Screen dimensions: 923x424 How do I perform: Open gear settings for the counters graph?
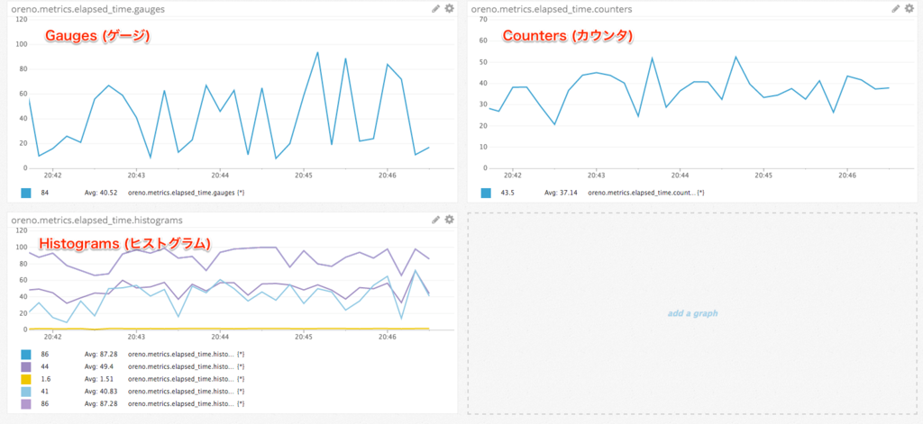pyautogui.click(x=909, y=8)
